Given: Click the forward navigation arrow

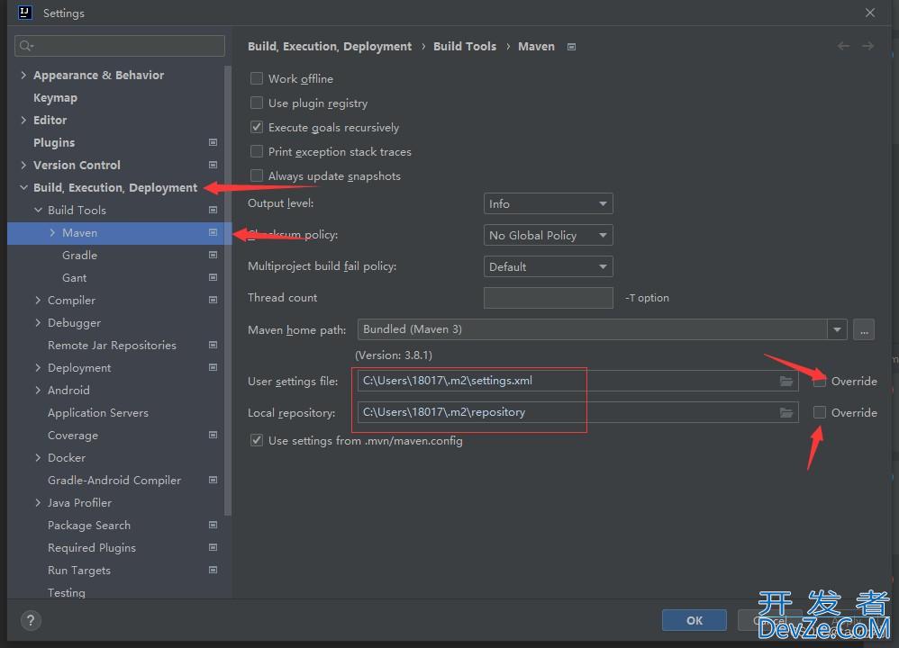Looking at the screenshot, I should [868, 46].
